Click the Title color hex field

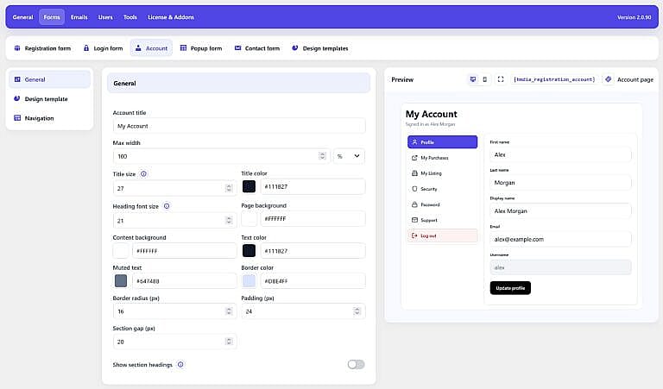313,186
